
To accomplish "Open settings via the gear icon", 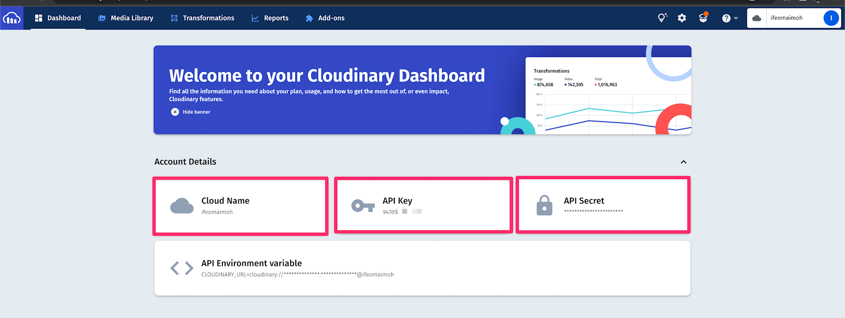I will point(682,18).
